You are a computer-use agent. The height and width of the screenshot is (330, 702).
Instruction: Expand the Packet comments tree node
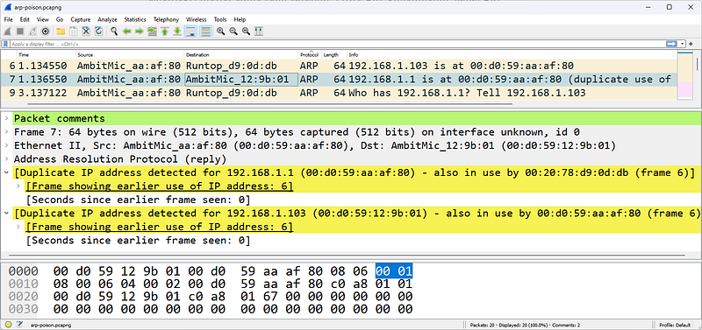click(6, 119)
